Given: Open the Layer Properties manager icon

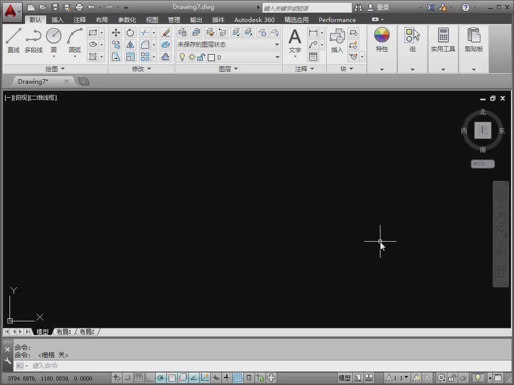Looking at the screenshot, I should pos(182,32).
